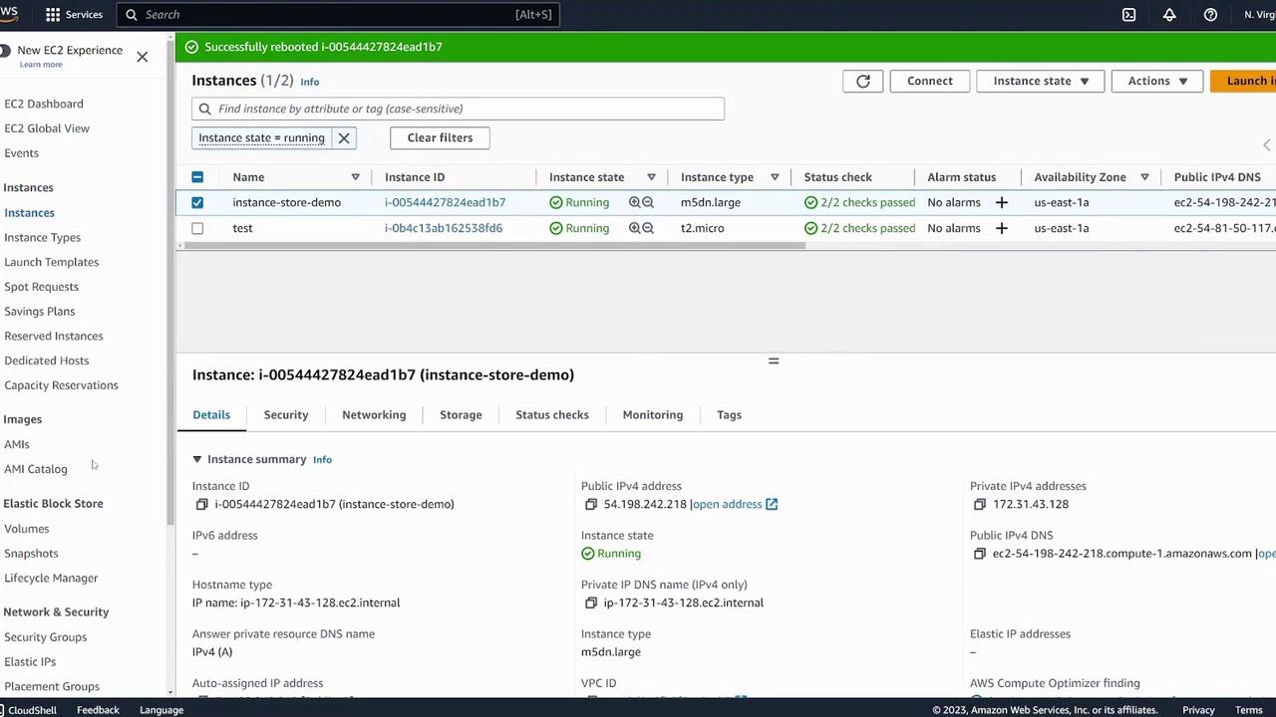Viewport: 1276px width, 717px height.
Task: Click the find instance search field
Action: click(x=459, y=109)
